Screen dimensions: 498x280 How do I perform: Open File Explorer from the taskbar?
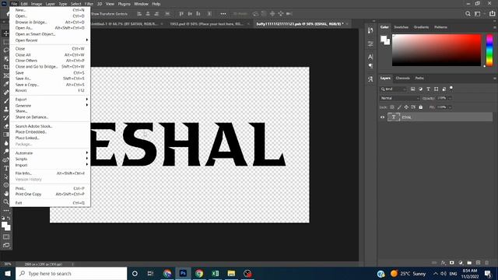tap(231, 273)
